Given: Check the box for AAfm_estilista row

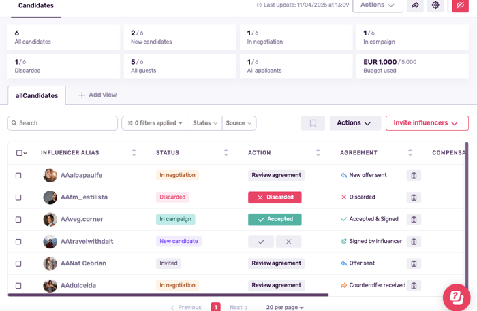Looking at the screenshot, I should tap(18, 197).
